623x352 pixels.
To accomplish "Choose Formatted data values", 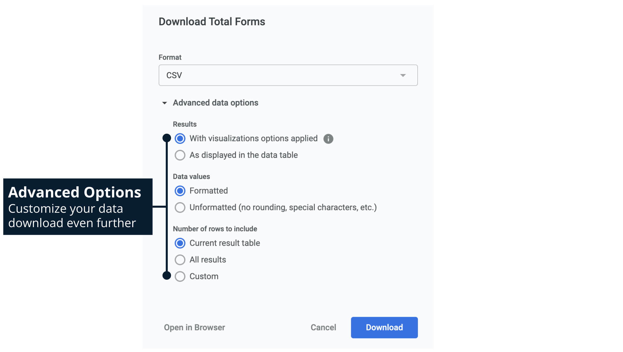I will pyautogui.click(x=180, y=191).
